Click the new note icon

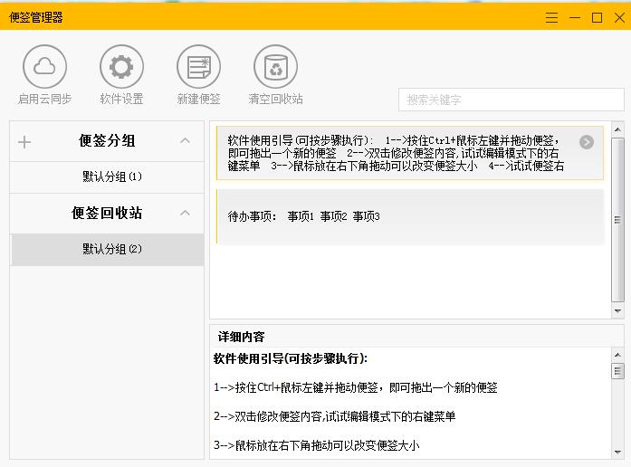coord(198,66)
